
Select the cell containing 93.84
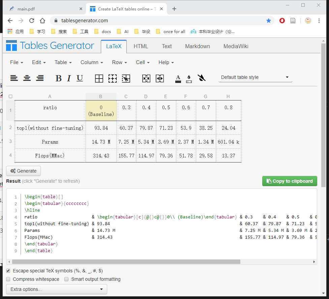(101, 128)
